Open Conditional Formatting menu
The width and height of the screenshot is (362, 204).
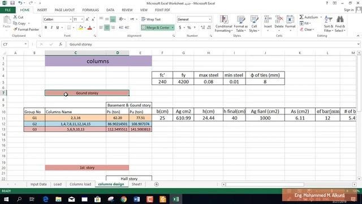click(x=223, y=24)
